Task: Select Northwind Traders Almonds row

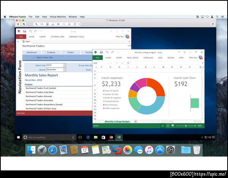Action: coord(59,96)
